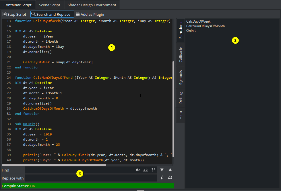Click the replace all occurrences icon
The width and height of the screenshot is (281, 191).
(170, 178)
